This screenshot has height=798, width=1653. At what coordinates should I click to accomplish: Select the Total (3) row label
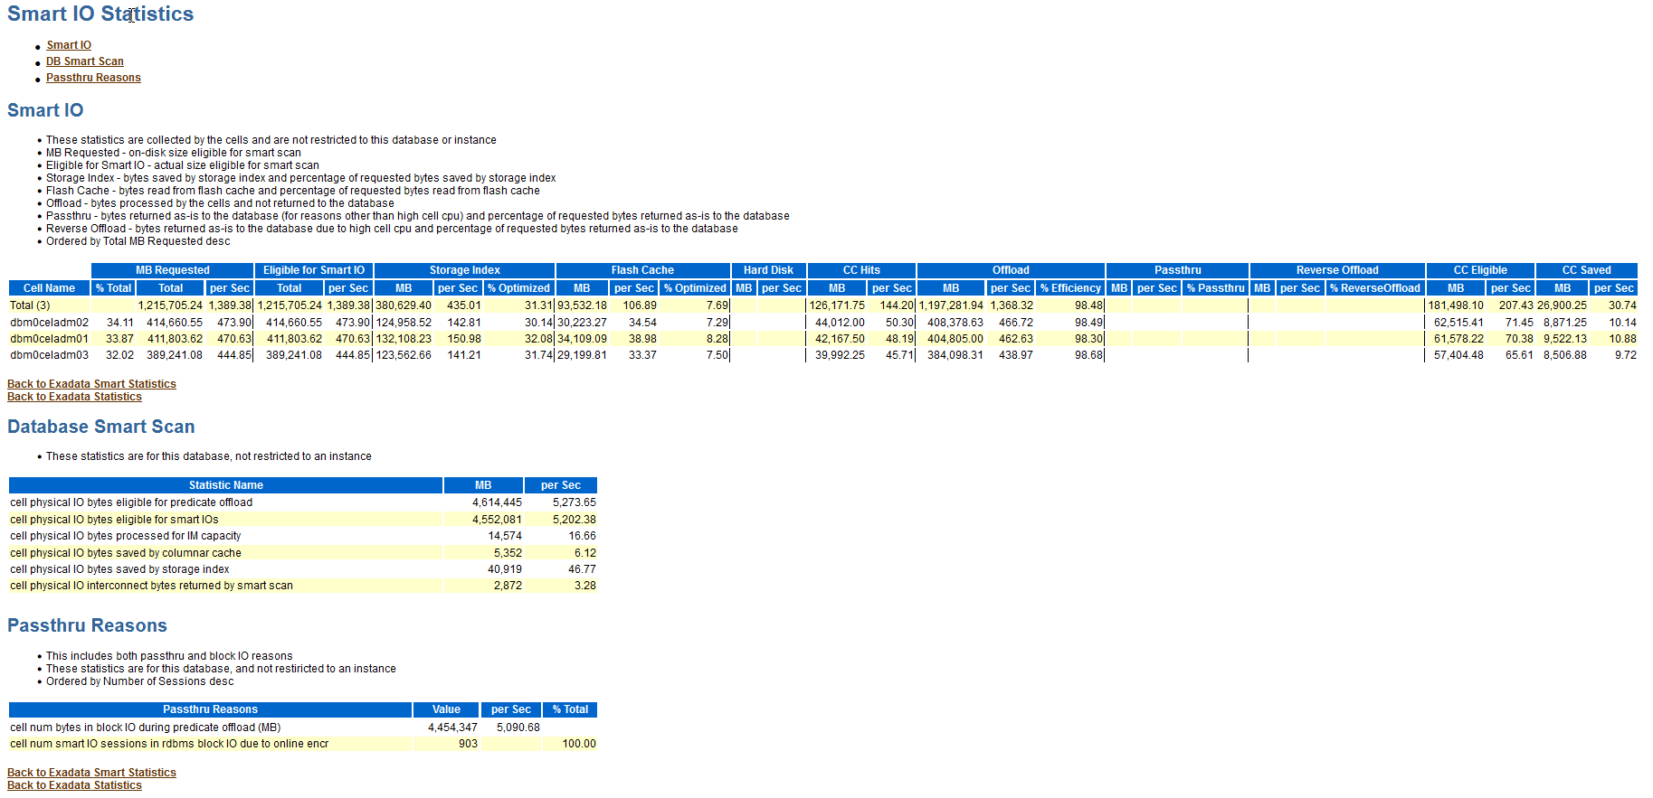coord(30,305)
